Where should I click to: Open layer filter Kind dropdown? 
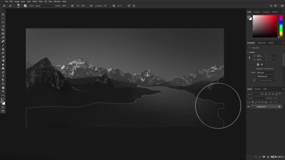pos(253,94)
